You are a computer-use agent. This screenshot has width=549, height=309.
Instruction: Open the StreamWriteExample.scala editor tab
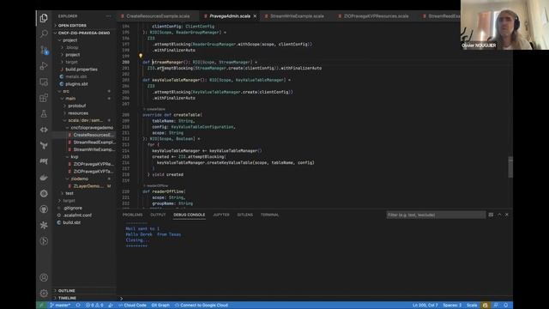[x=297, y=16]
